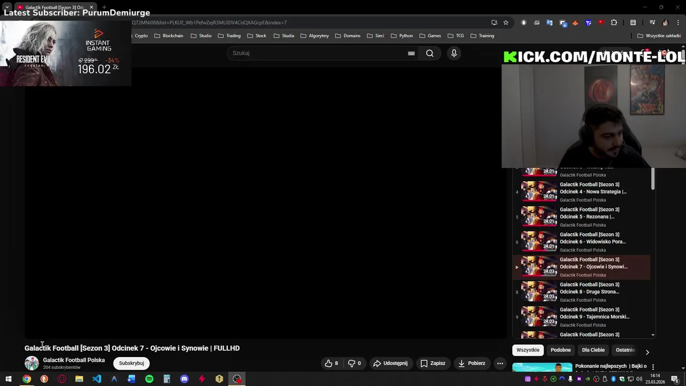Click Bluetooth icon in system tray
Viewport: 686px width, 386px height.
614,379
